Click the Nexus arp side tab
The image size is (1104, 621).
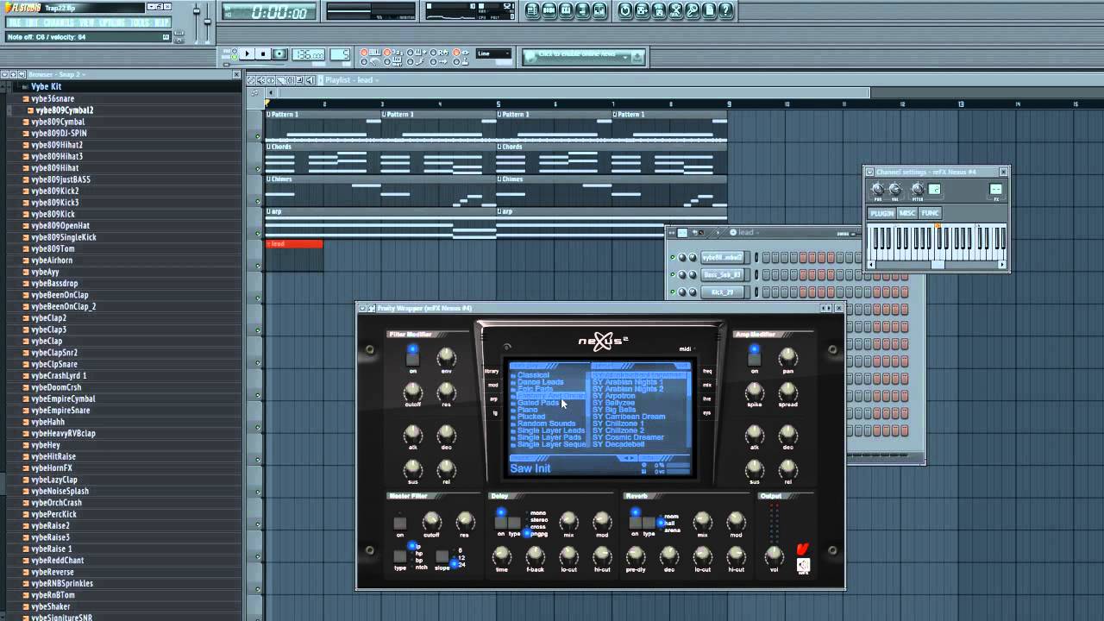point(493,399)
